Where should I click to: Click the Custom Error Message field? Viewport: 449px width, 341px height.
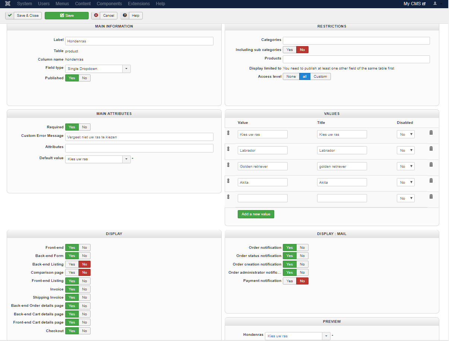[139, 137]
